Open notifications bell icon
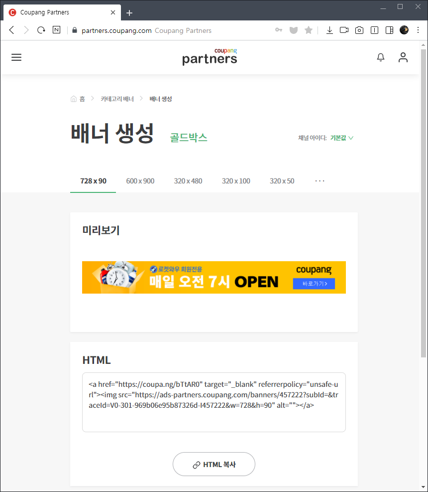This screenshot has height=492, width=428. (x=380, y=57)
